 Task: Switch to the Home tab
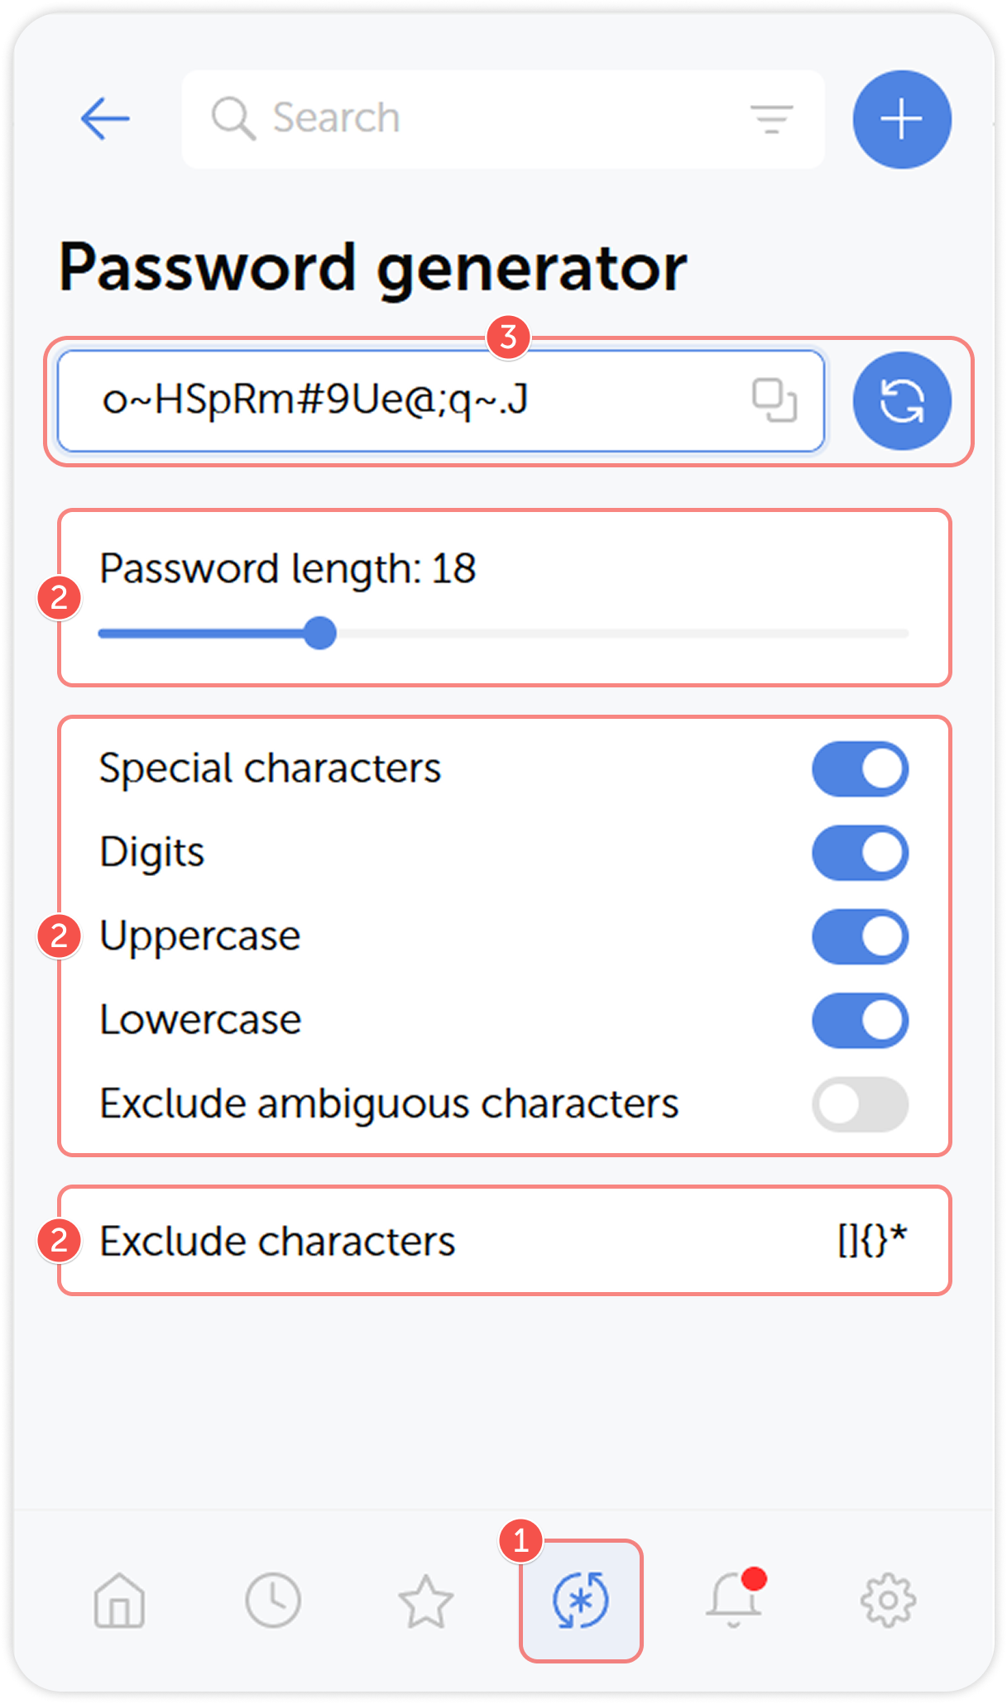click(118, 1601)
